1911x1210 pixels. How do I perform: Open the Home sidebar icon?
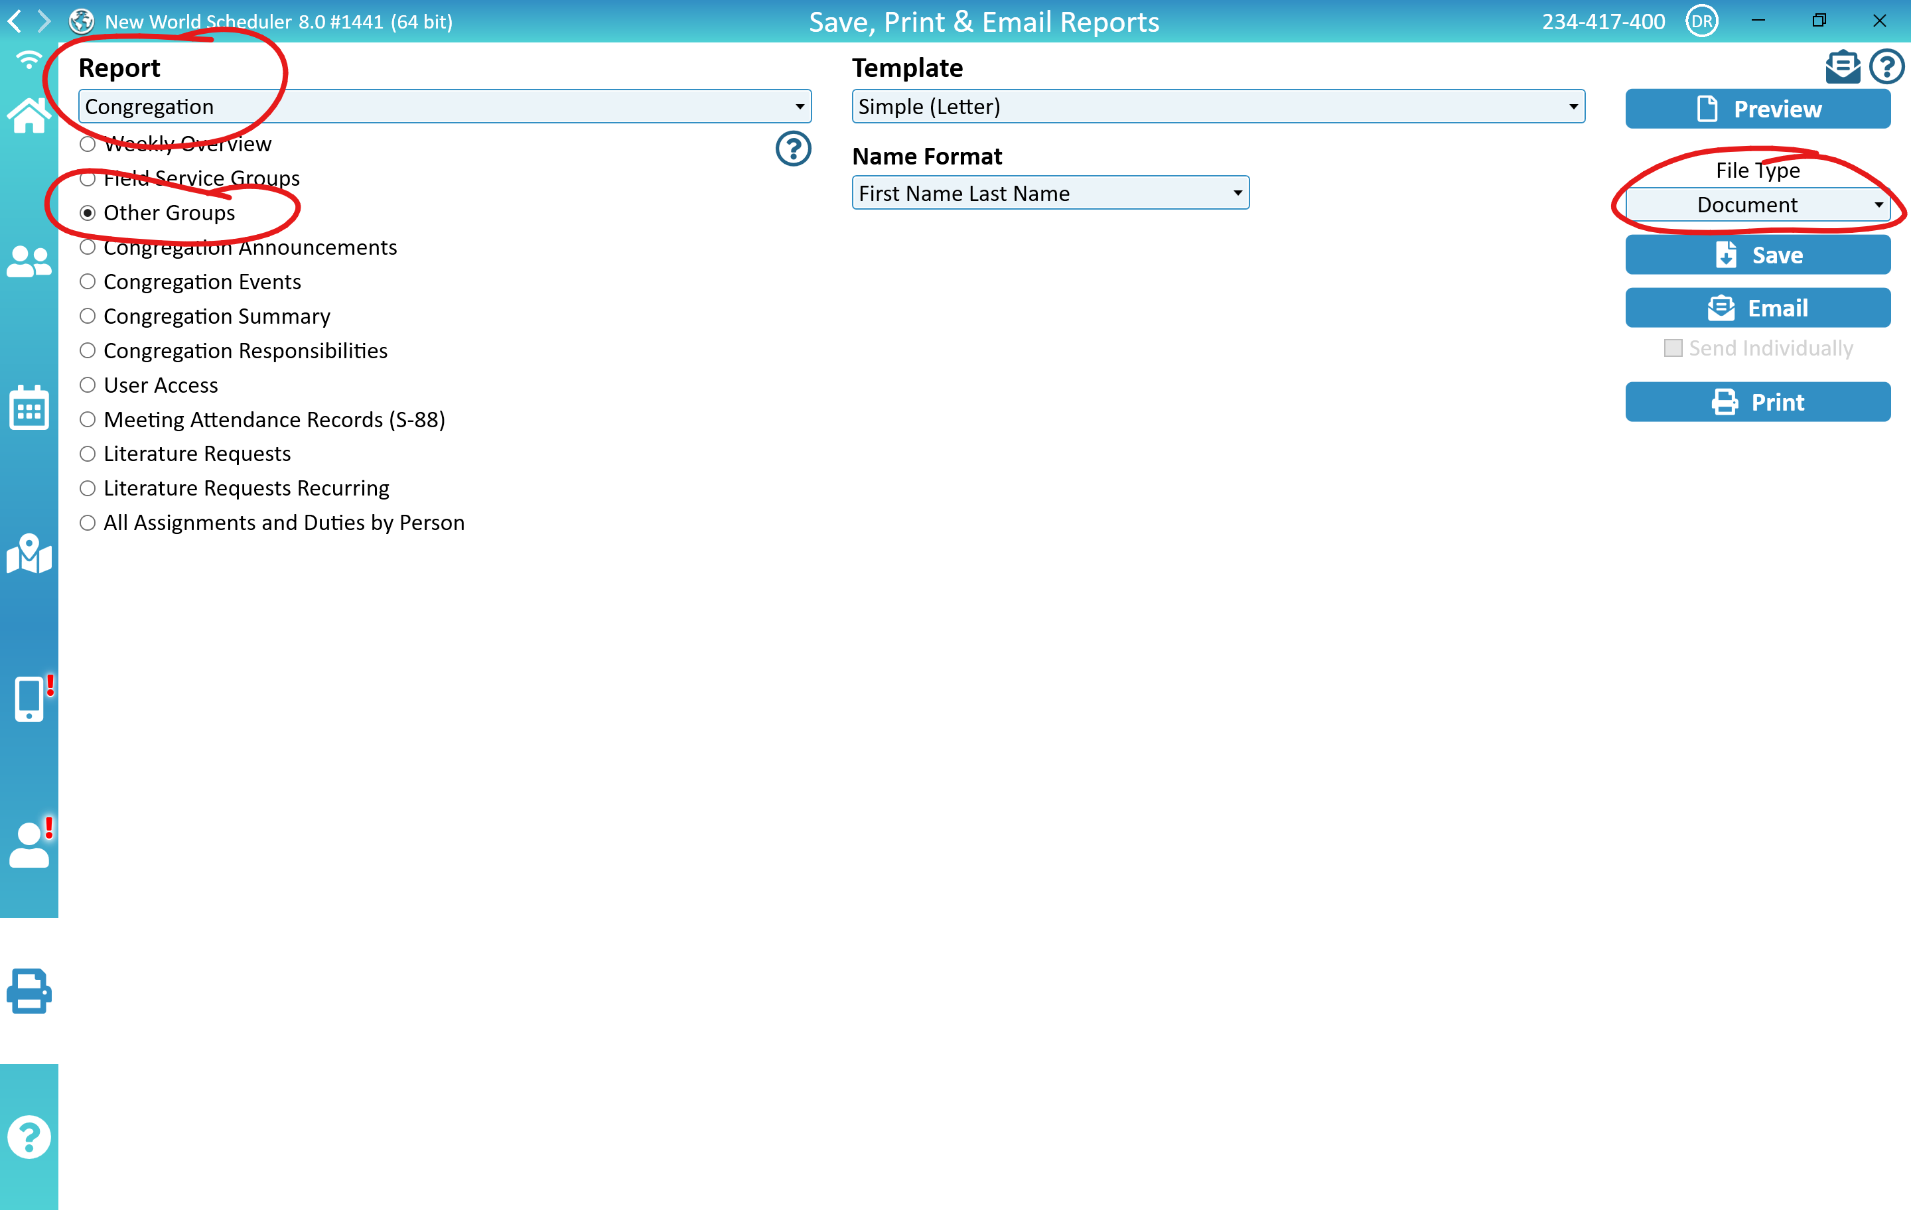point(29,116)
